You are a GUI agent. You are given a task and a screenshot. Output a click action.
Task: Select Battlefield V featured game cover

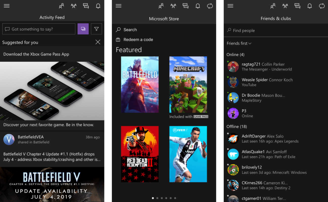[x=140, y=85]
